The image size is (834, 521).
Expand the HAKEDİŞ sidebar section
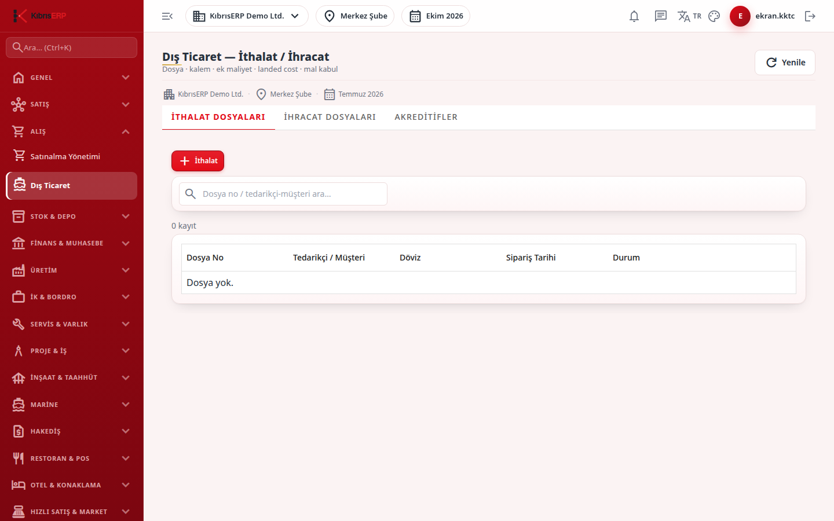[71, 431]
